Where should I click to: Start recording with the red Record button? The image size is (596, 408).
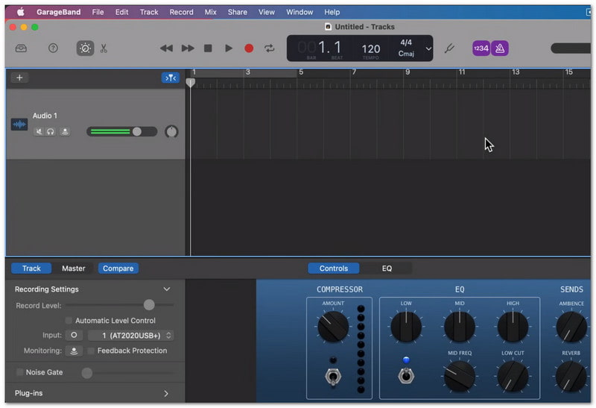click(x=249, y=48)
